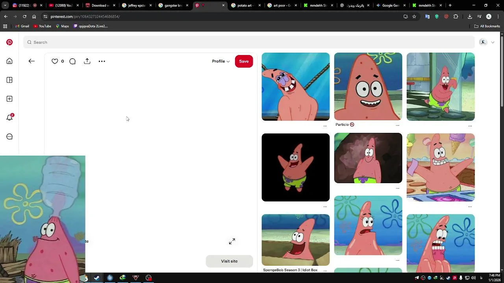Open the All Bookmarks folder

[487, 26]
